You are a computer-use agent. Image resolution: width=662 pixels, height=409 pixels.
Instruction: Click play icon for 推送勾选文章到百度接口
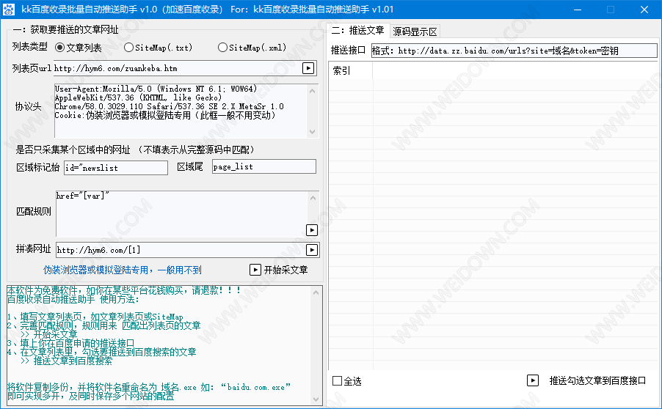click(533, 380)
